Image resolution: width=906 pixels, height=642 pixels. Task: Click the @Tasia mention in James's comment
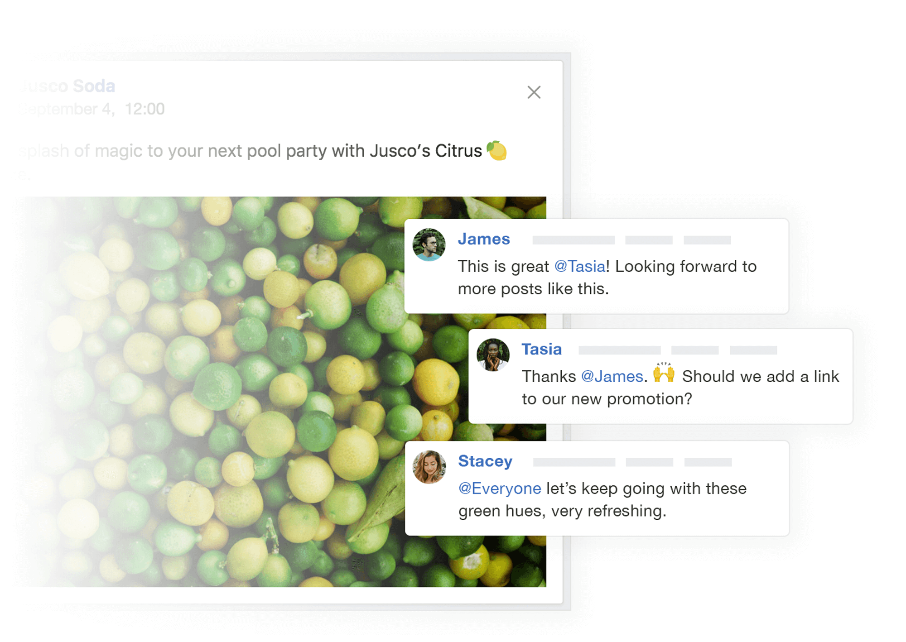[x=580, y=266]
